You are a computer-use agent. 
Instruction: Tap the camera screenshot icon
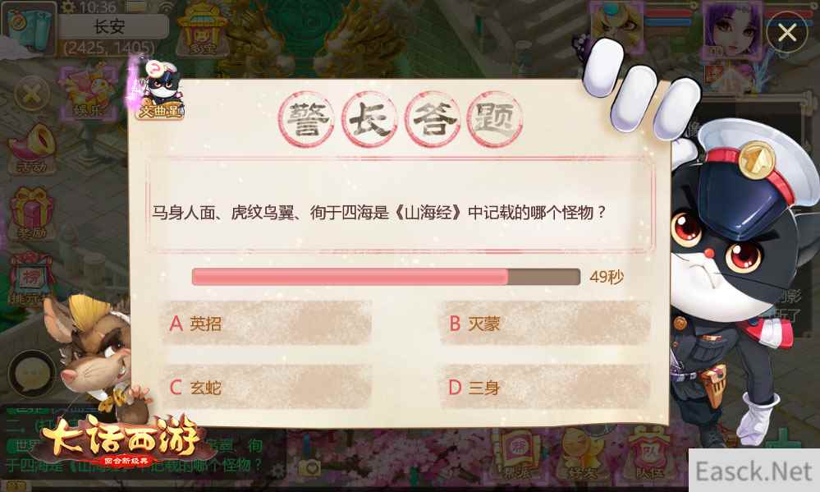(310, 467)
